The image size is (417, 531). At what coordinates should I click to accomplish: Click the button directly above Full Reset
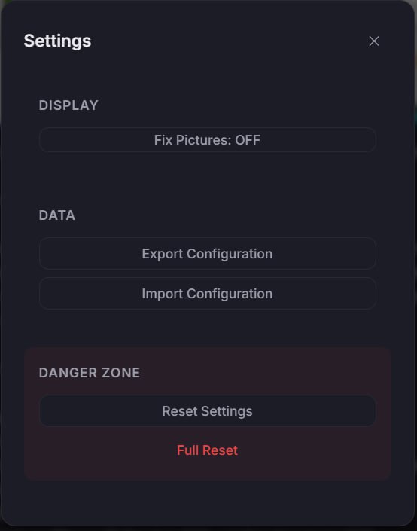tap(208, 411)
